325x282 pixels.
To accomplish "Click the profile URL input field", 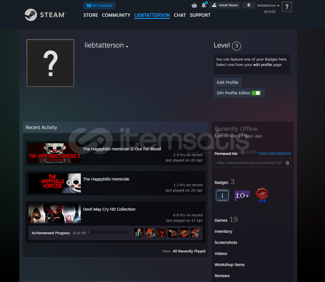I will 252,163.
